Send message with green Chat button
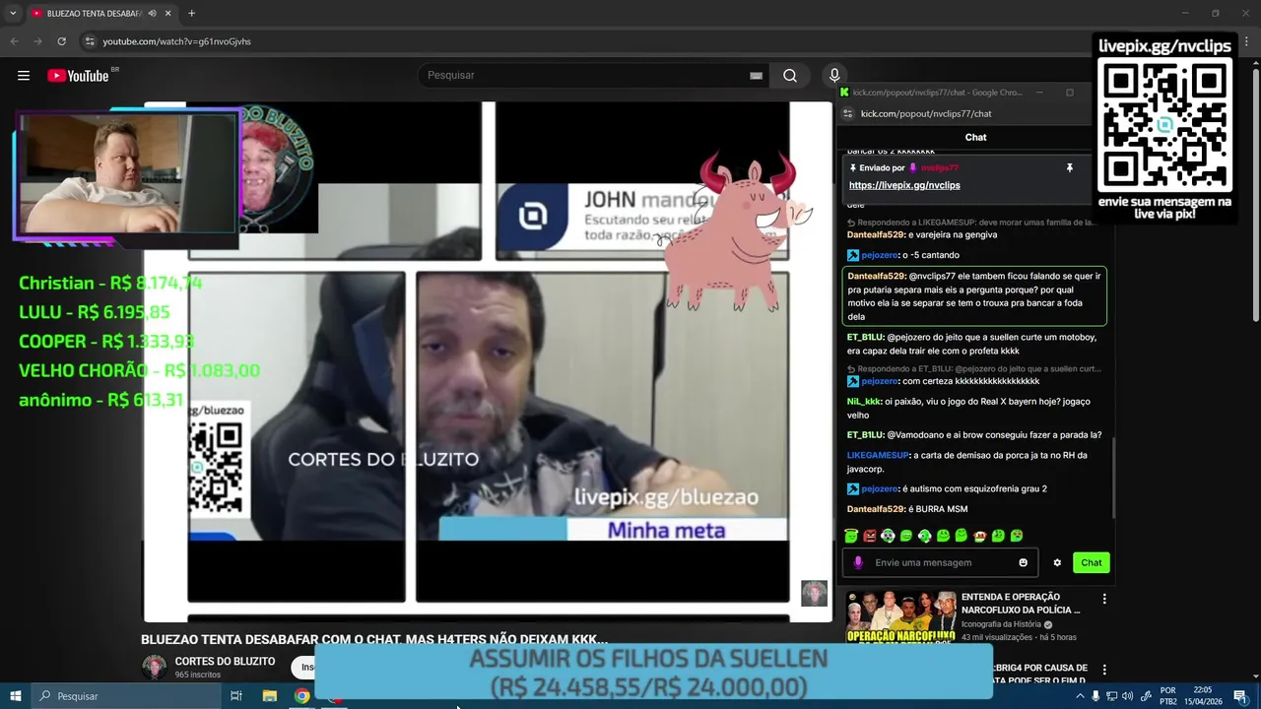The height and width of the screenshot is (709, 1261). click(1092, 563)
